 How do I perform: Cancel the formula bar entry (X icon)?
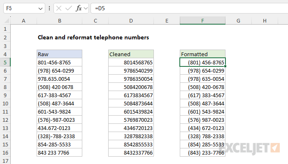tap(59, 8)
